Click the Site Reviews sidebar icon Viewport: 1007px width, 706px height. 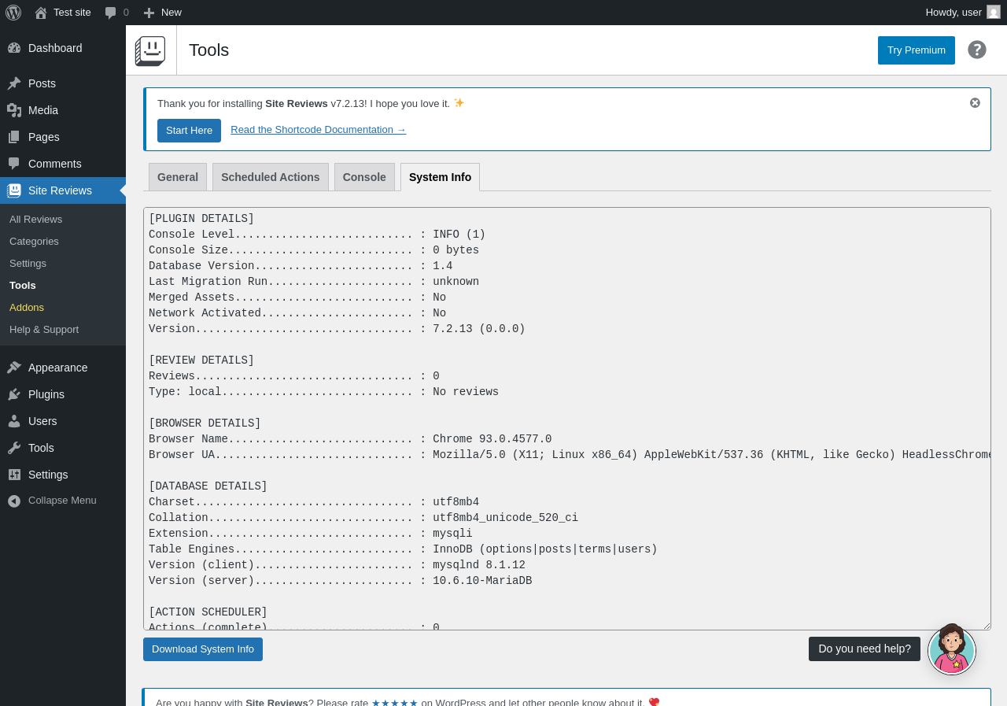[x=14, y=190]
